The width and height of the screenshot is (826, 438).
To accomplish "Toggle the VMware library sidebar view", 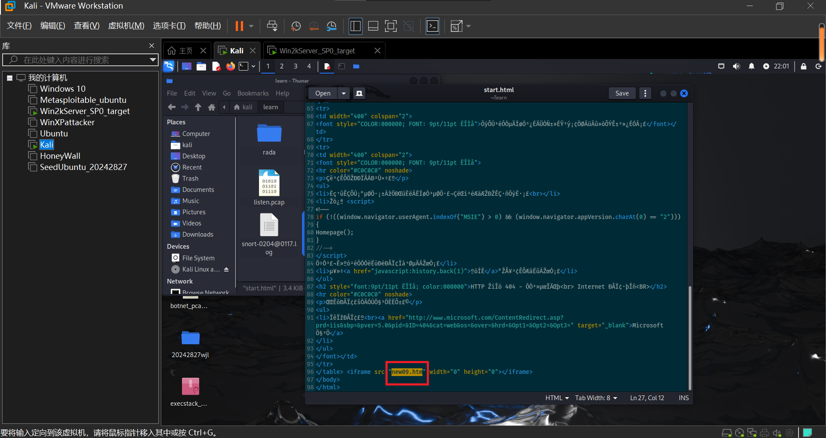I will tap(355, 26).
